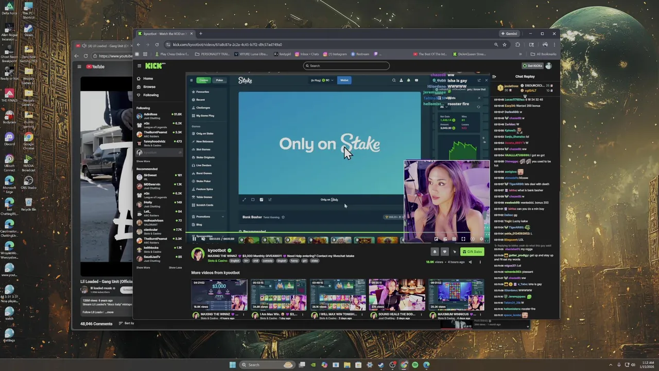The height and width of the screenshot is (371, 659).
Task: Select the Casino tab on Stake
Action: coord(204,80)
